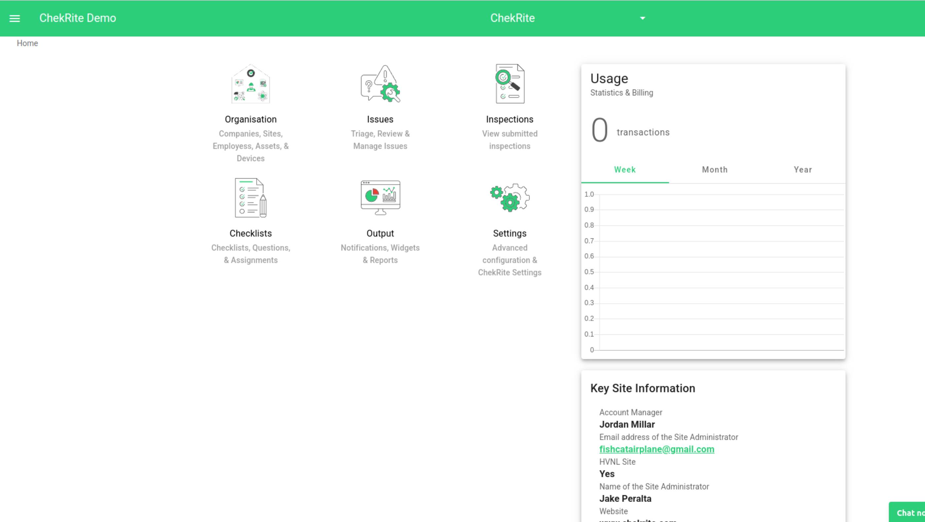This screenshot has width=925, height=522.
Task: Click 'View submitted inspections' description
Action: click(509, 140)
